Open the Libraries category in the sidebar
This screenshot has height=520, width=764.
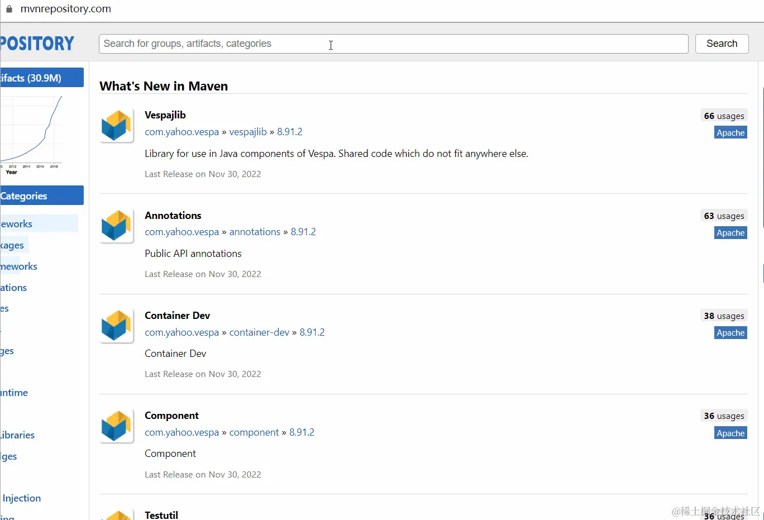(x=17, y=435)
